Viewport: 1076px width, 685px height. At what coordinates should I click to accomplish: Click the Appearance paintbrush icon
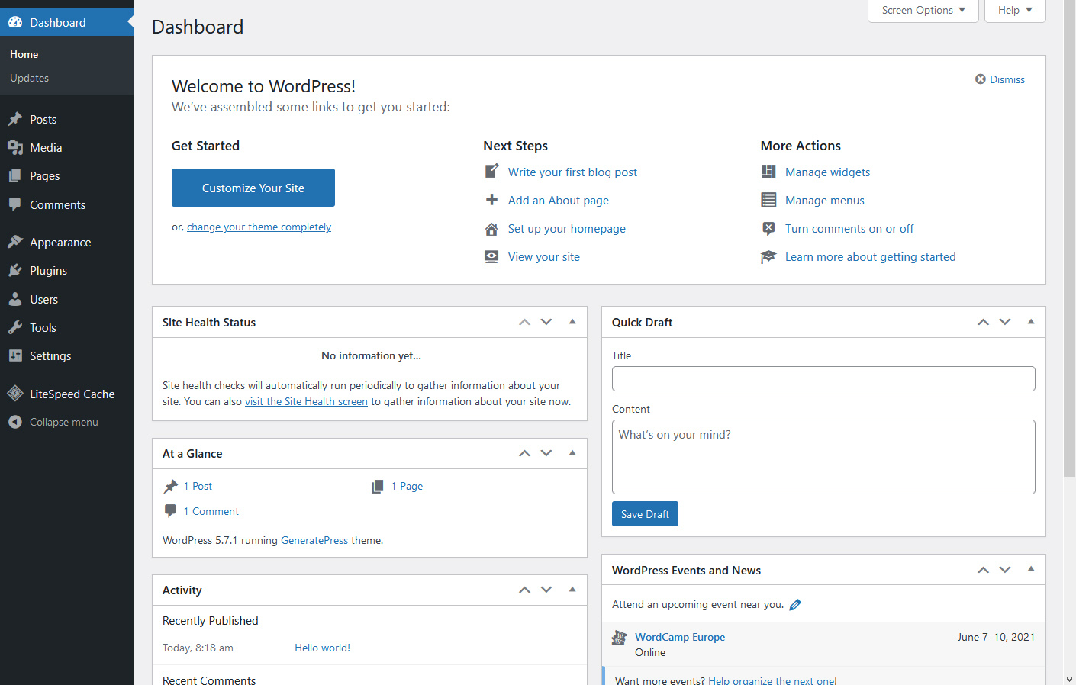tap(15, 242)
